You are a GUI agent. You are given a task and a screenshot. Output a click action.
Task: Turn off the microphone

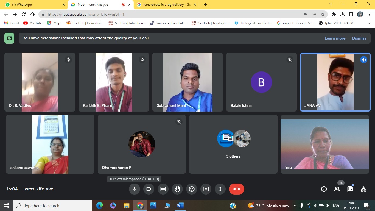135,189
